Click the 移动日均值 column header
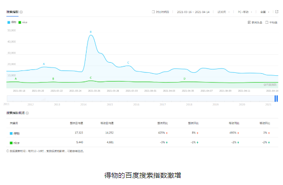The width and height of the screenshot is (283, 185). click(x=107, y=123)
